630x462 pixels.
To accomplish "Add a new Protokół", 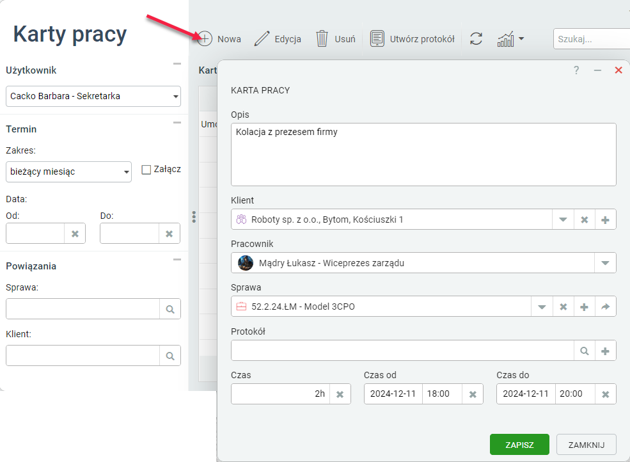I will [605, 351].
